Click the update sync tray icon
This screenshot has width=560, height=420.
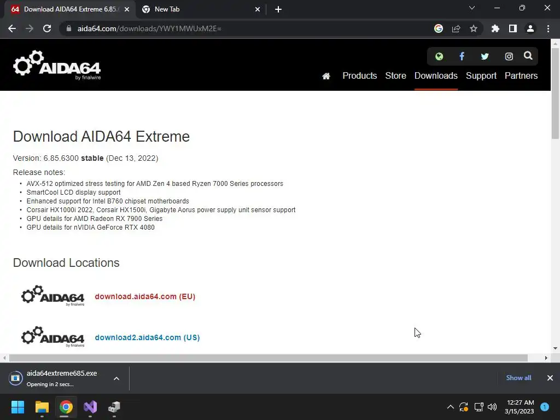pyautogui.click(x=464, y=407)
